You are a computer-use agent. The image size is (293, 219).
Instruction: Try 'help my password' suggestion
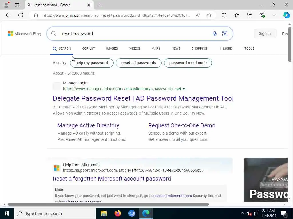pos(92,63)
